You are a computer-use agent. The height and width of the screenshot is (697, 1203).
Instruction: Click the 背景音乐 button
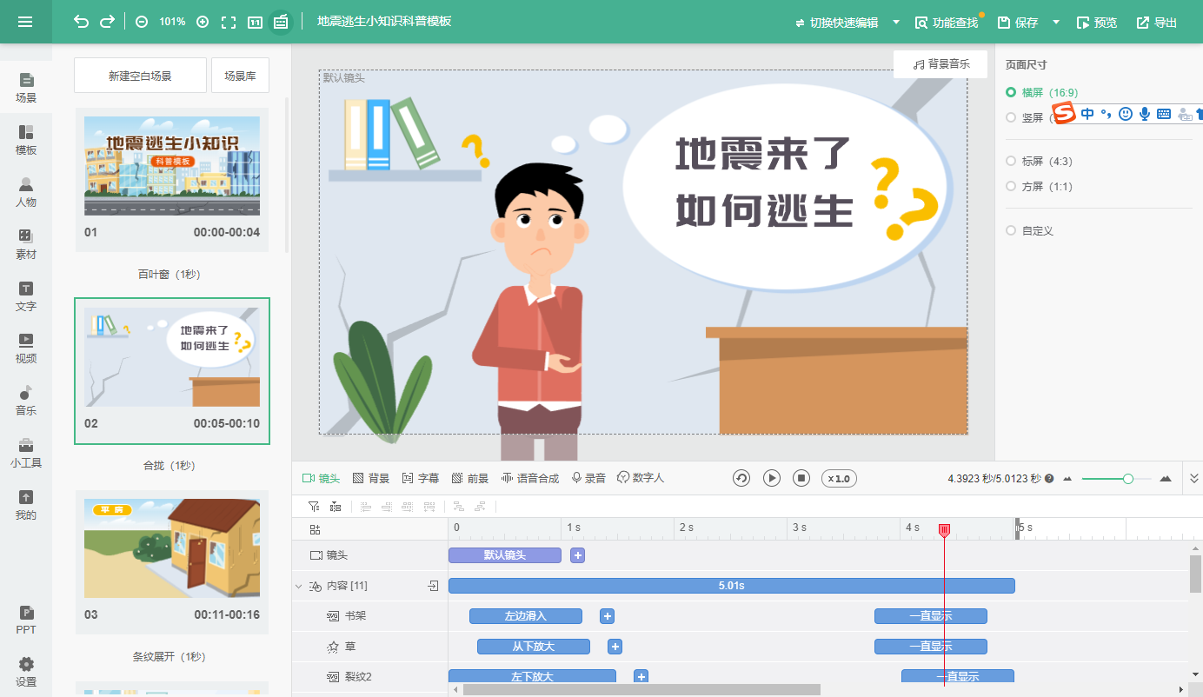(x=941, y=64)
